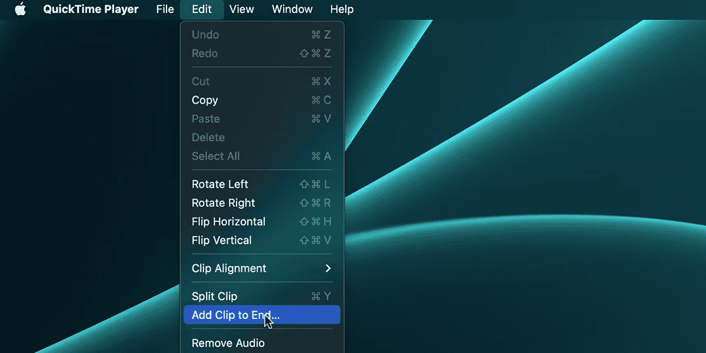The image size is (706, 353).
Task: Choose Flip Horizontal
Action: (228, 222)
